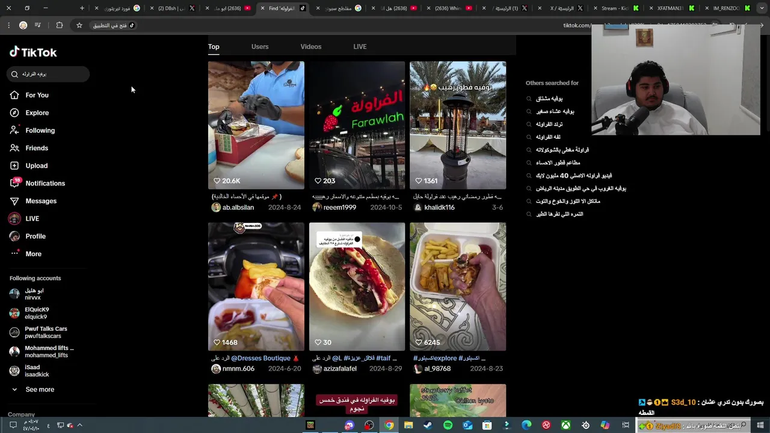This screenshot has width=770, height=433.
Task: Open Steam from the taskbar
Action: click(x=428, y=425)
